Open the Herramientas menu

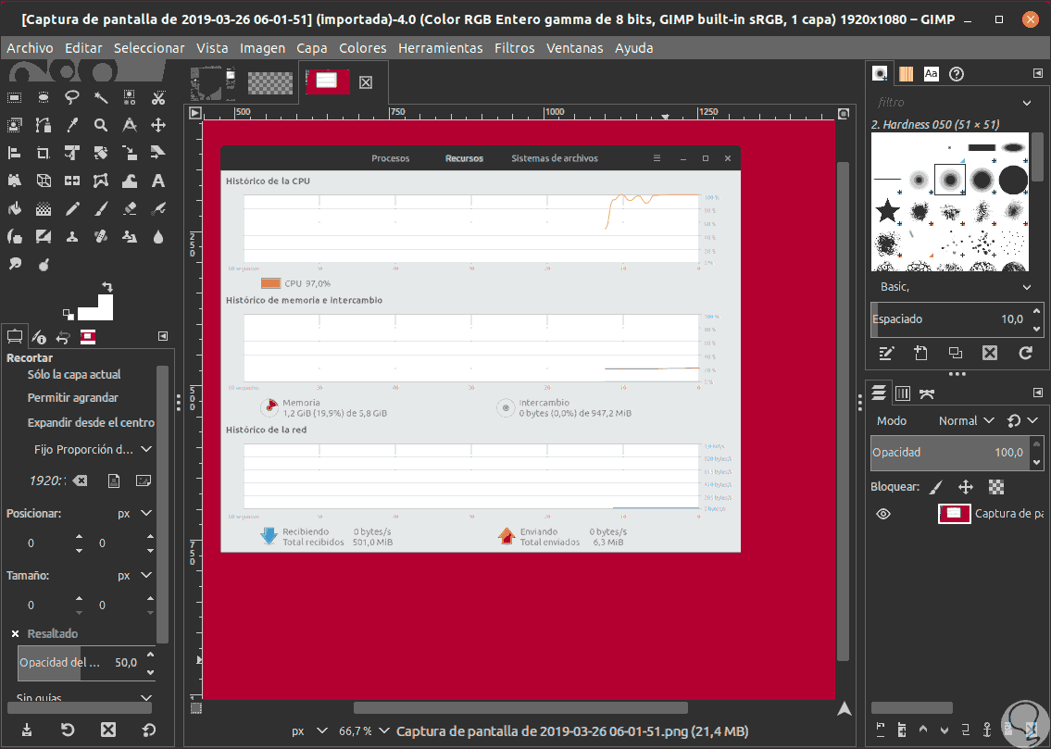pyautogui.click(x=441, y=48)
